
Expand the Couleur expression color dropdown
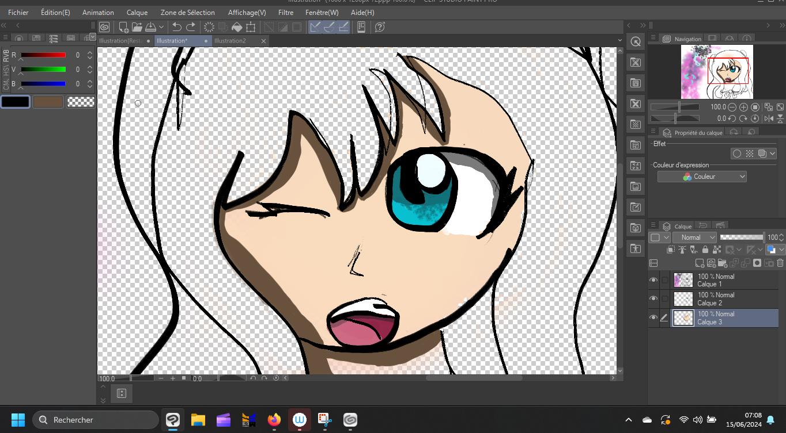tap(702, 177)
